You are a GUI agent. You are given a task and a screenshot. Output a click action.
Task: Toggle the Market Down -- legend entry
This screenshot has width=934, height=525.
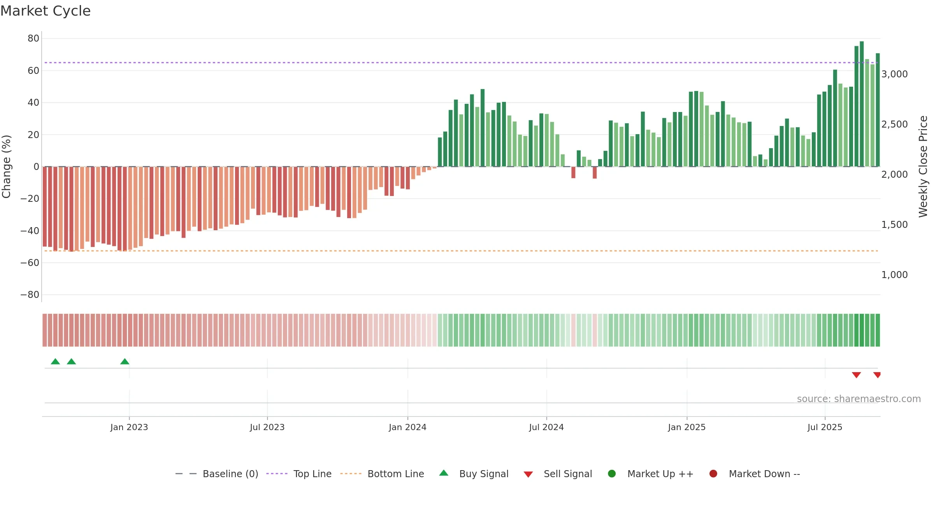tap(755, 474)
